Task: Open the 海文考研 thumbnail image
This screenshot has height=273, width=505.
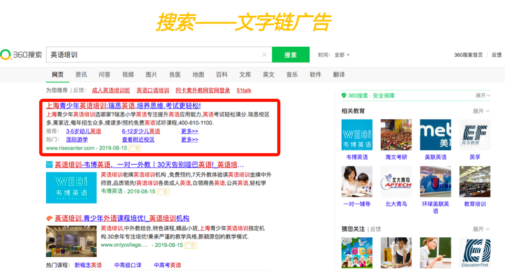Action: coord(396,134)
